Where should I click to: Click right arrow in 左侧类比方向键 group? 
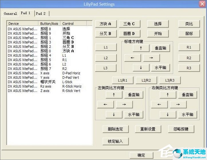click(124, 104)
